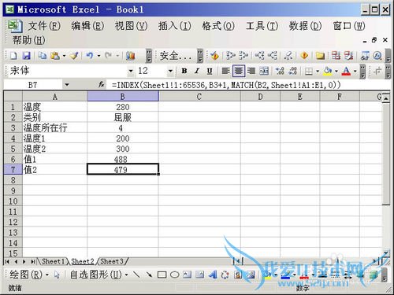This screenshot has height=295, width=394.
Task: Select the Arrow drawing tool
Action: coord(149,275)
